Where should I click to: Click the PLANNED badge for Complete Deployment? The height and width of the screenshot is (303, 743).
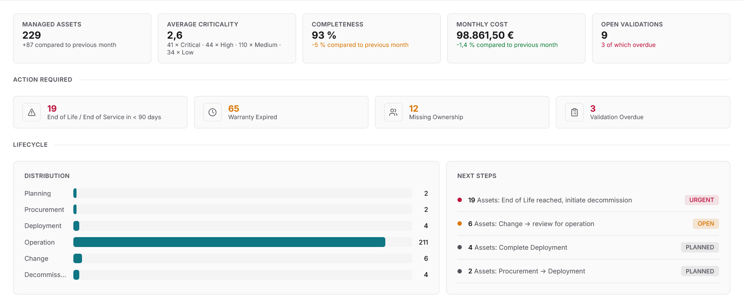pos(700,247)
